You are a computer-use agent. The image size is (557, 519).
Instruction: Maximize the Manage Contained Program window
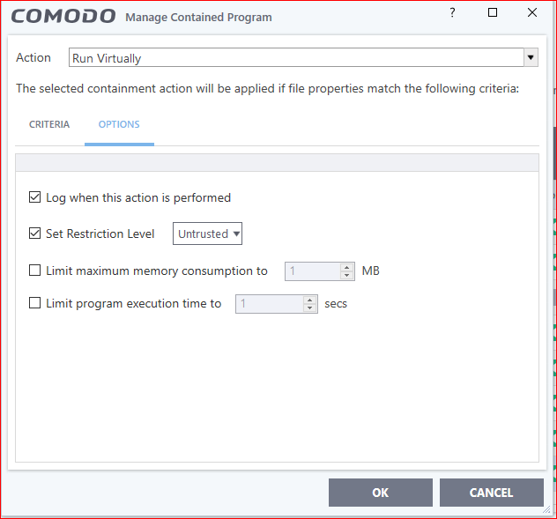click(x=493, y=13)
